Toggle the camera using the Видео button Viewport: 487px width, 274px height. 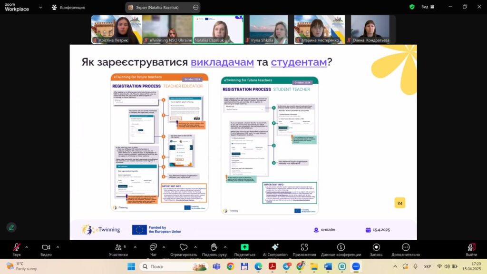46,247
